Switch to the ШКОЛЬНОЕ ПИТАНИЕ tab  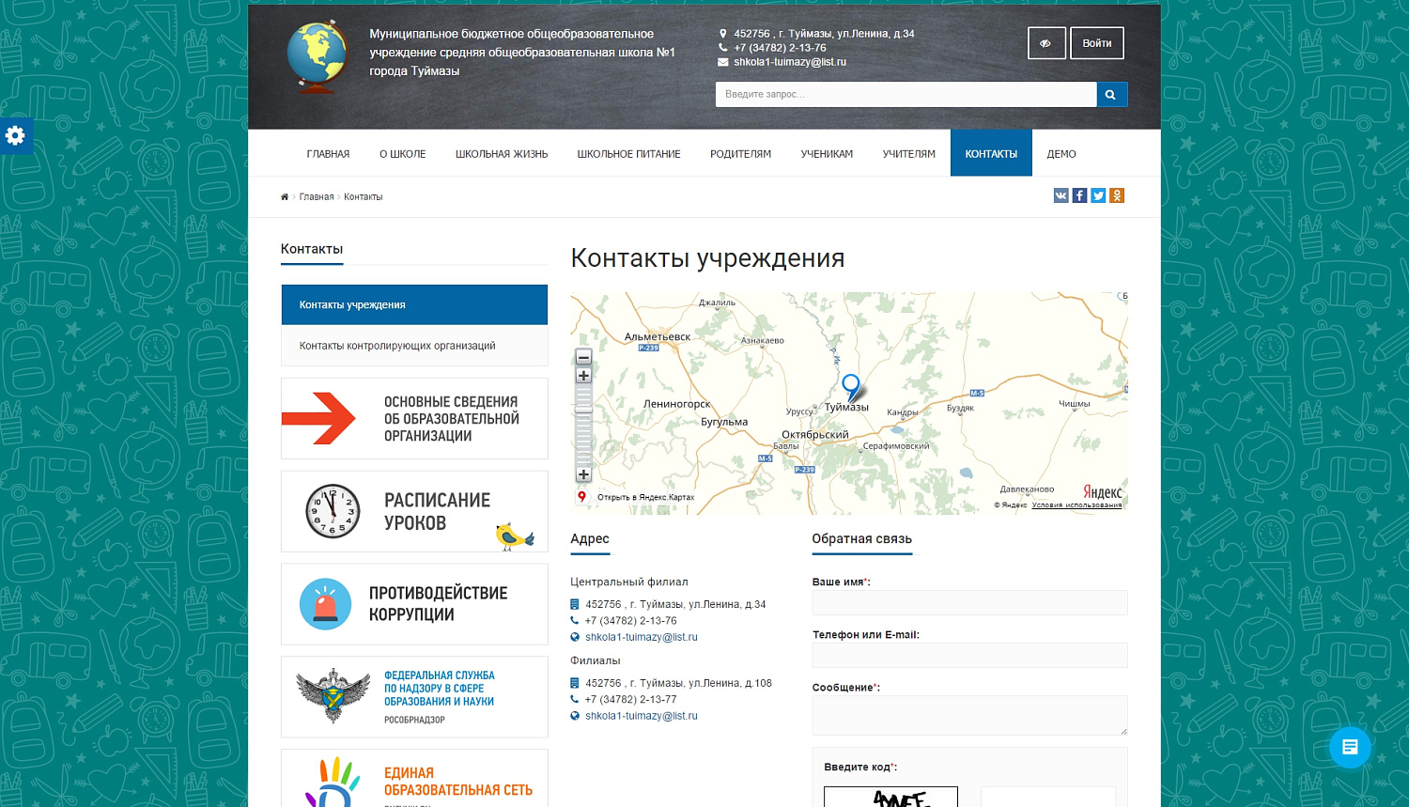tap(628, 153)
